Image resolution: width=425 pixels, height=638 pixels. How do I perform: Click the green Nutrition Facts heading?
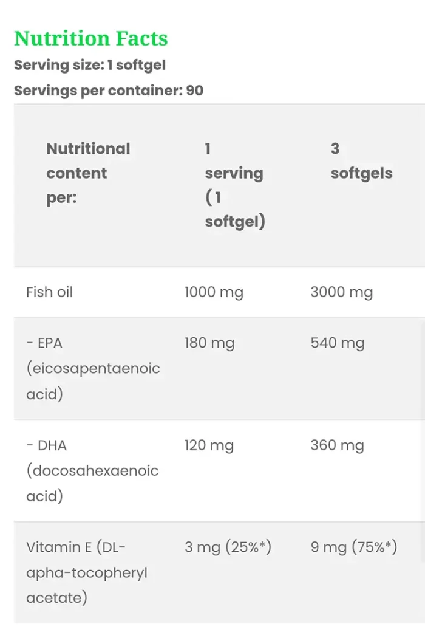(91, 38)
